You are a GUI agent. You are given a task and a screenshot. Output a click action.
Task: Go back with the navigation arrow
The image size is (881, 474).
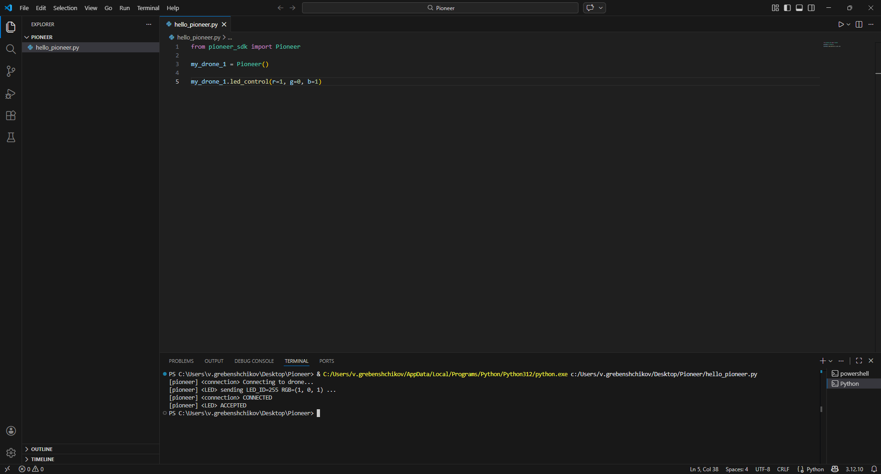coord(281,8)
